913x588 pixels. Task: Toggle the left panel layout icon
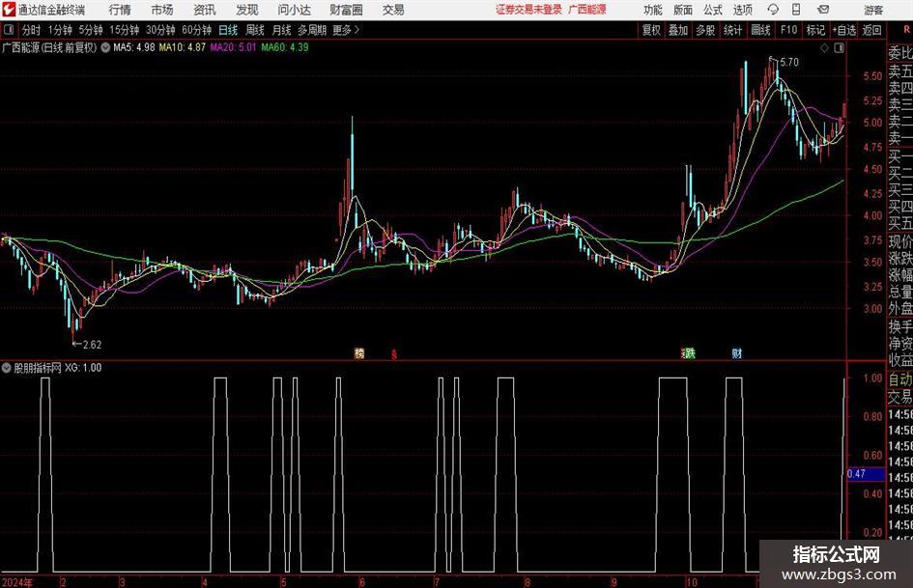click(9, 30)
